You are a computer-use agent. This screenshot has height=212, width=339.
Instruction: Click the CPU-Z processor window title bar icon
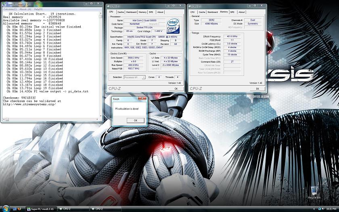point(108,6)
